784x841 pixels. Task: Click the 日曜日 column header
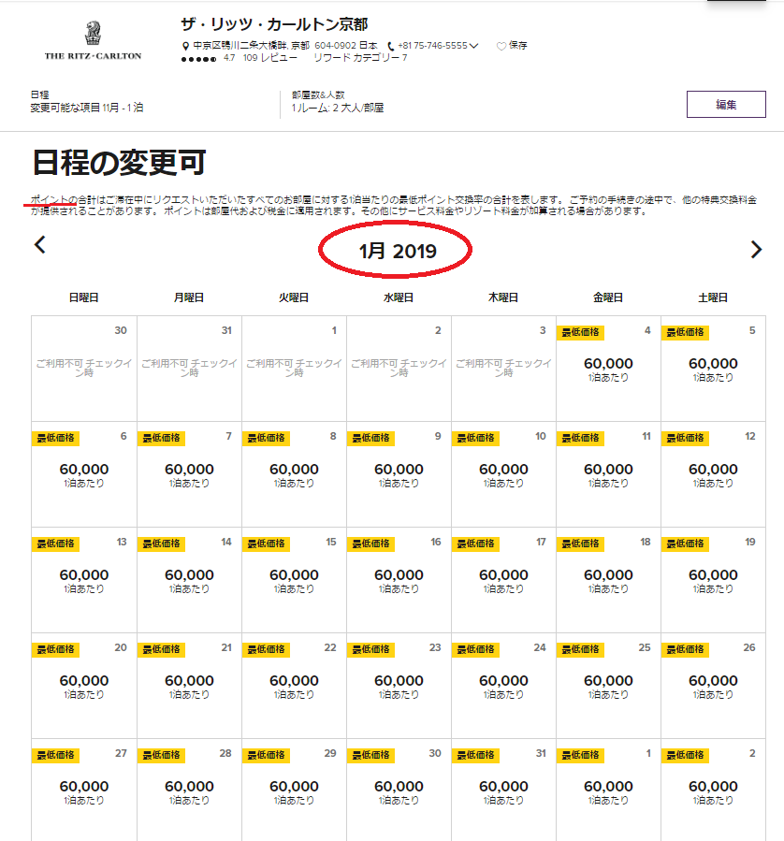(x=83, y=297)
